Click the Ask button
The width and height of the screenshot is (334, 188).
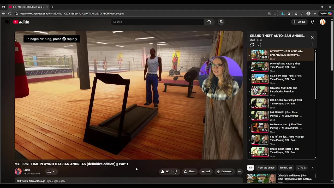(206, 172)
